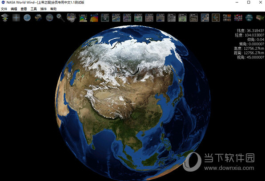265x181 pixels.
Task: Click the 距离 12756.27km readout
Action: tap(249, 53)
